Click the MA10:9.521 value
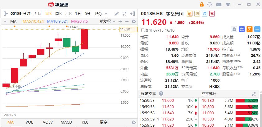Screen dimensions: 262x127 (57, 21)
